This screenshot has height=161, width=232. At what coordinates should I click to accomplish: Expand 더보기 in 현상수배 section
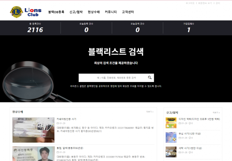(x=150, y=111)
